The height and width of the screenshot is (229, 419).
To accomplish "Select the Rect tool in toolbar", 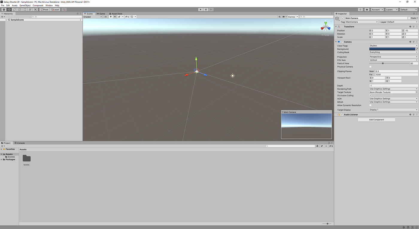I will point(25,10).
